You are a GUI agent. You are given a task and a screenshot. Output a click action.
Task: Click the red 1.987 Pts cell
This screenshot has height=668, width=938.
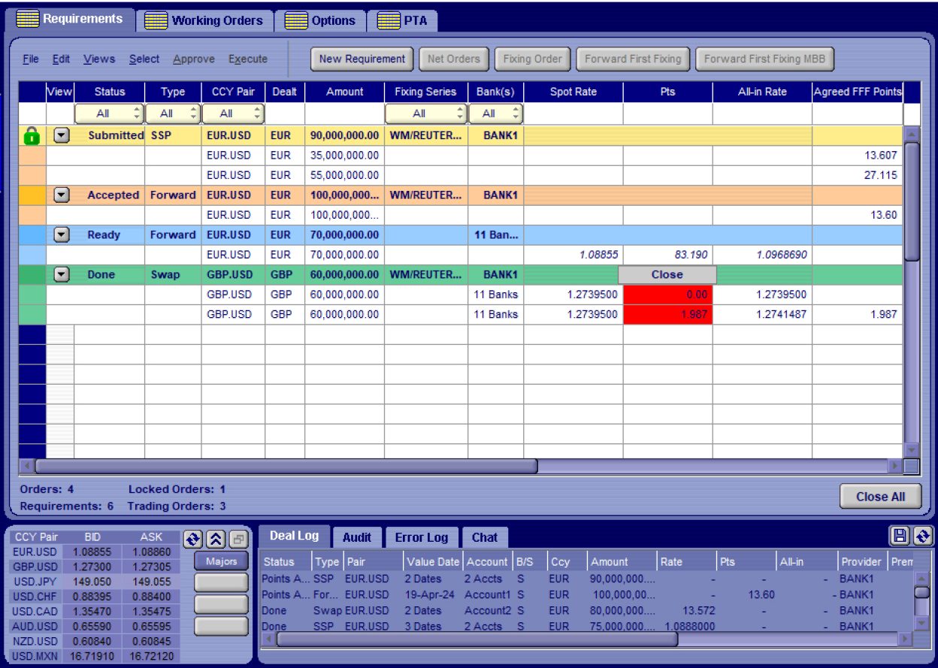[667, 315]
